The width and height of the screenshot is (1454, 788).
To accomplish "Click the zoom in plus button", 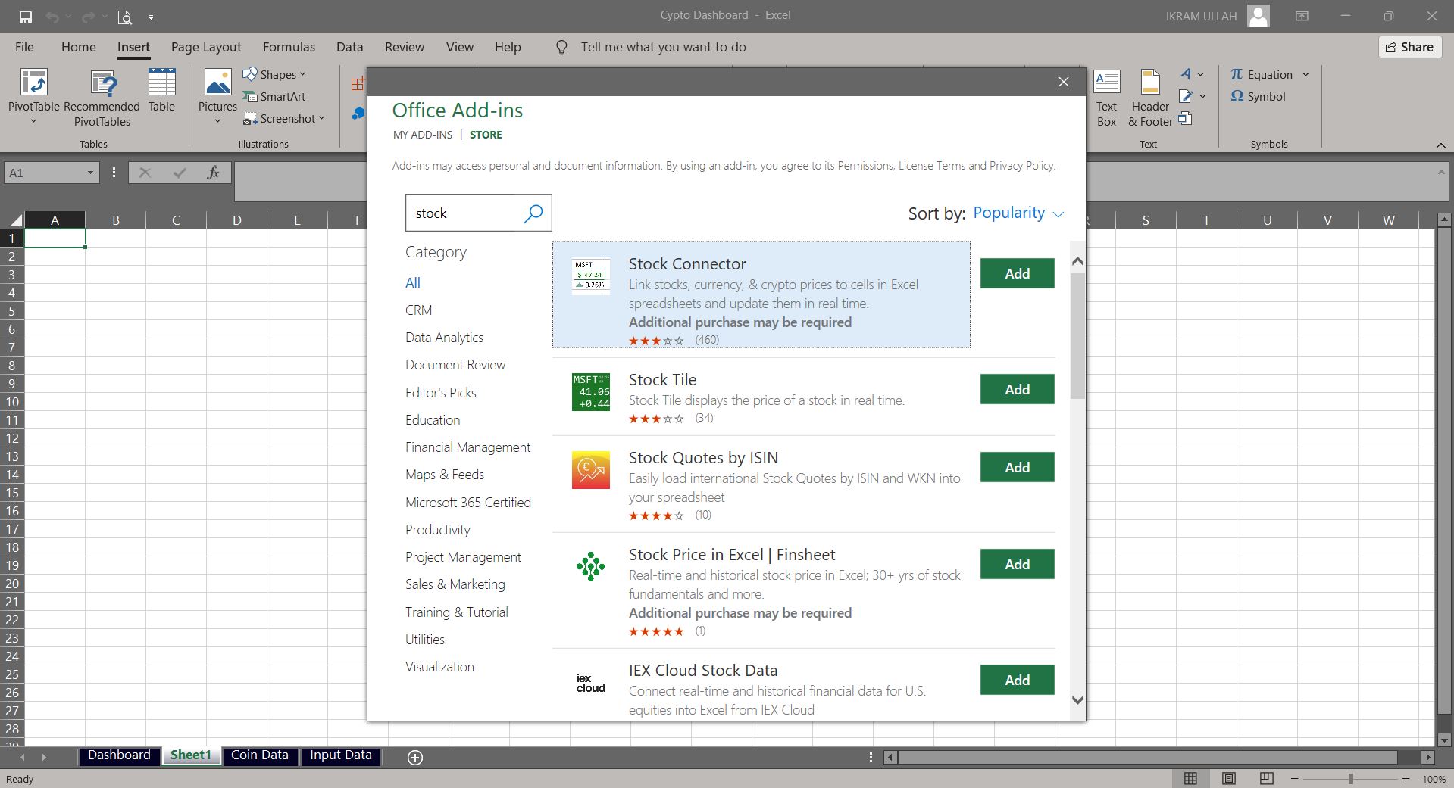I will [x=1406, y=779].
